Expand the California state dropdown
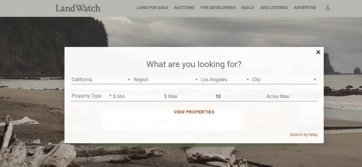The height and width of the screenshot is (167, 362). [101, 79]
